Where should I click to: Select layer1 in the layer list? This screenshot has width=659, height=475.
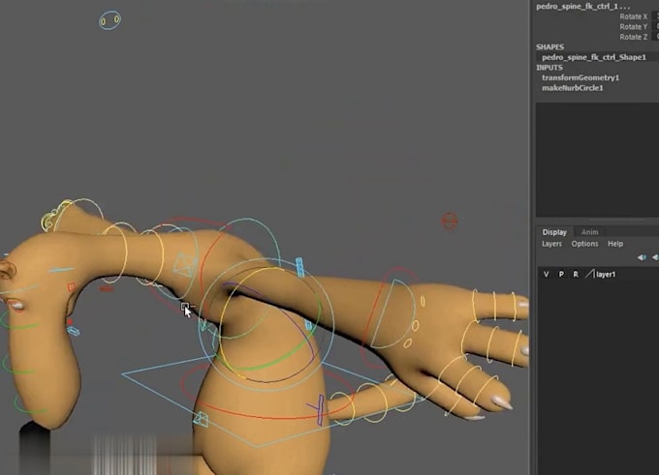[606, 275]
